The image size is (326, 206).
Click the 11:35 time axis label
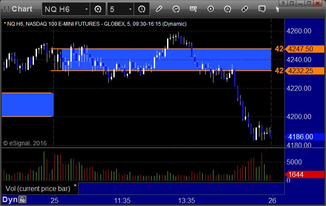(x=122, y=200)
